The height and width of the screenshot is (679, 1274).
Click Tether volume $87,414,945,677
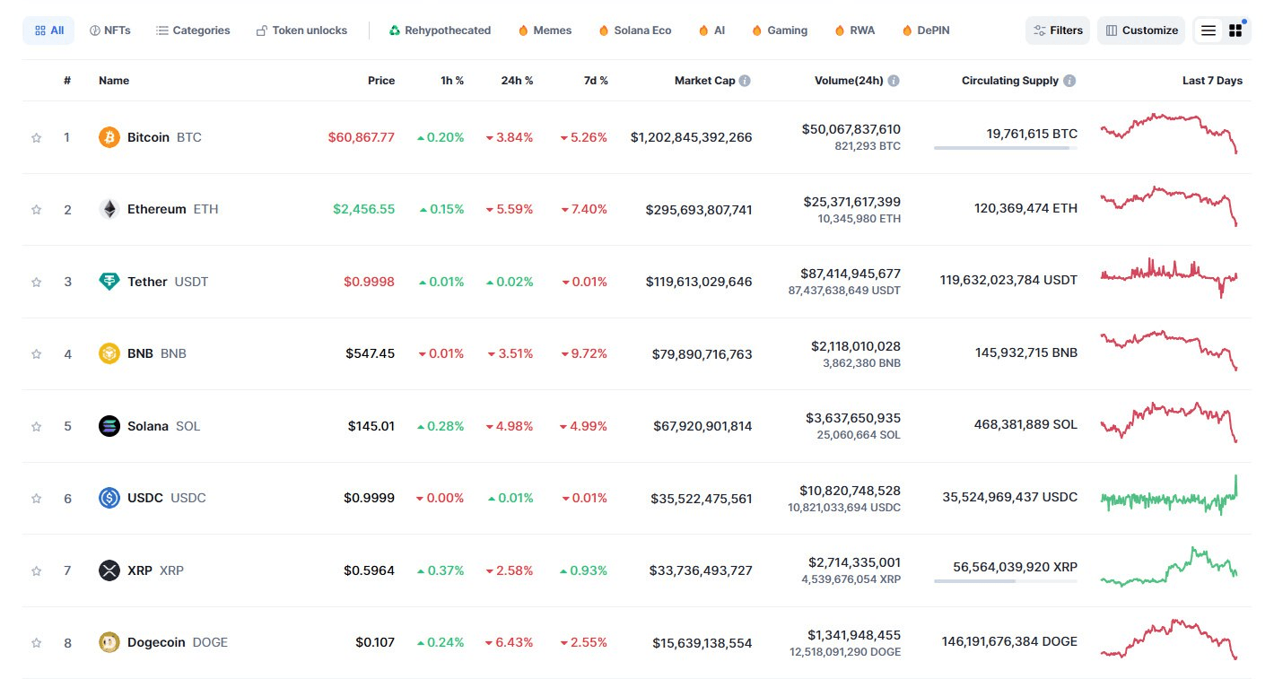[851, 274]
